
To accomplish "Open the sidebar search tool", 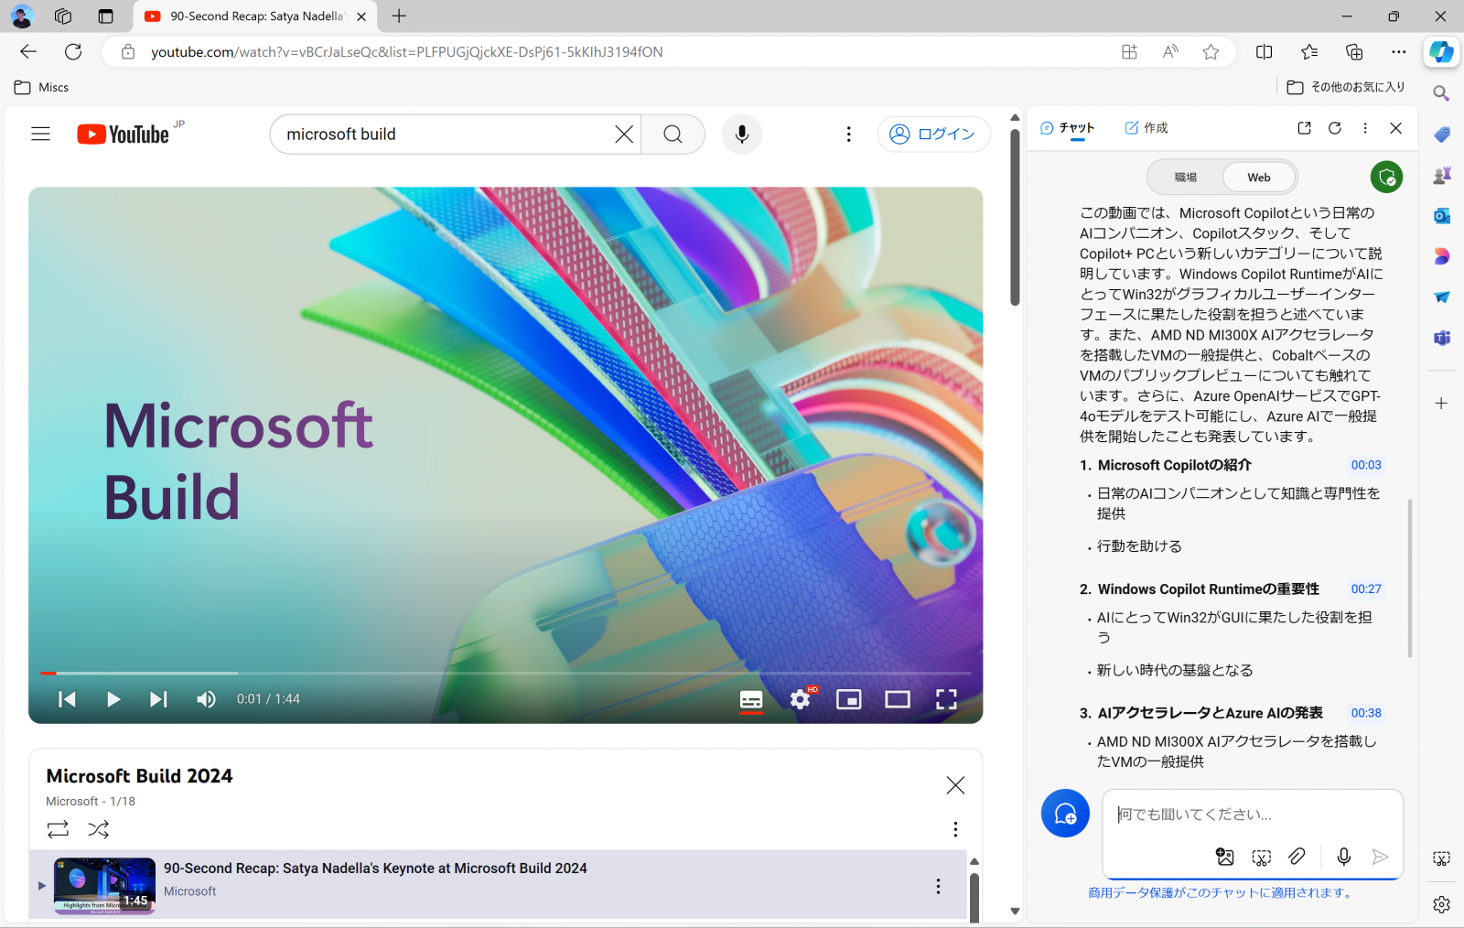I will point(1441,93).
